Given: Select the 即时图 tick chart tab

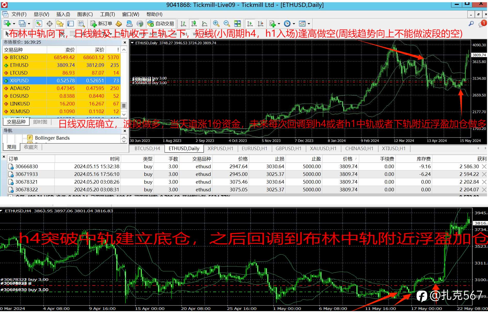Looking at the screenshot, I should pyautogui.click(x=40, y=122).
